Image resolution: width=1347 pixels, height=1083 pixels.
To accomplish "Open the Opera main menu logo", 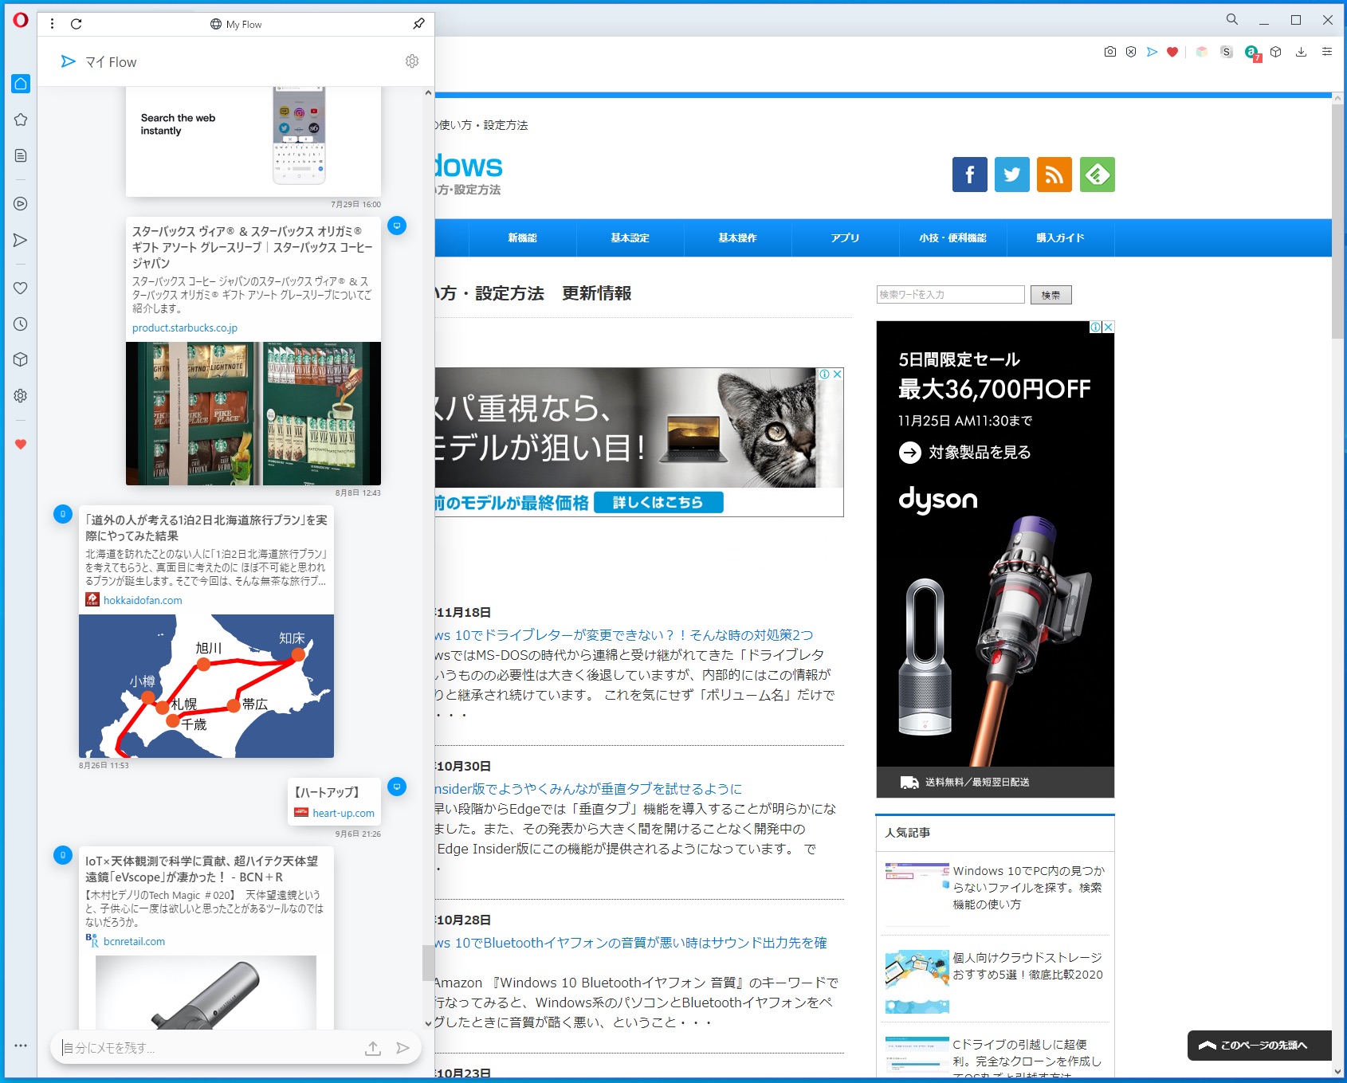I will (21, 20).
